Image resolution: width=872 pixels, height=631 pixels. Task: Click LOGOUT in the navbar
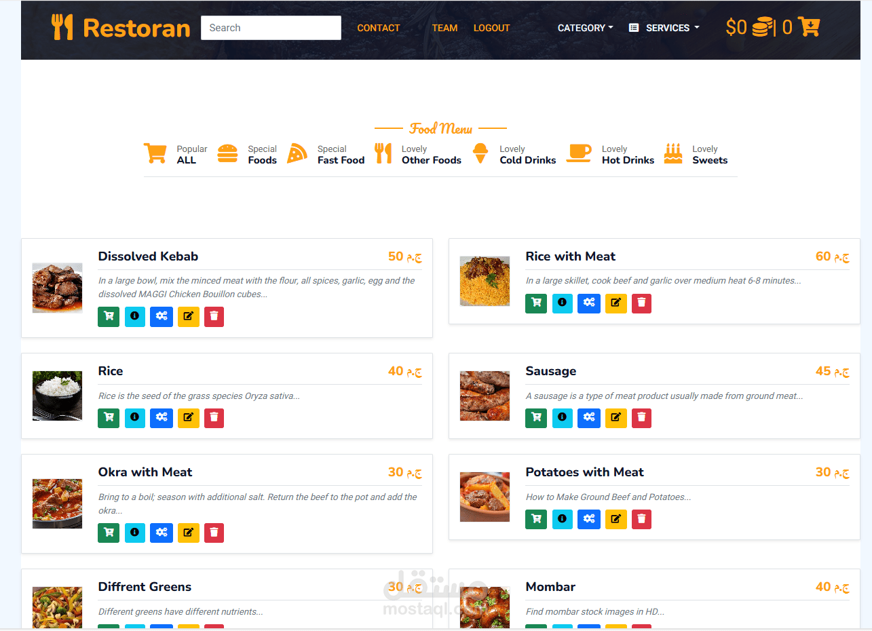point(491,28)
